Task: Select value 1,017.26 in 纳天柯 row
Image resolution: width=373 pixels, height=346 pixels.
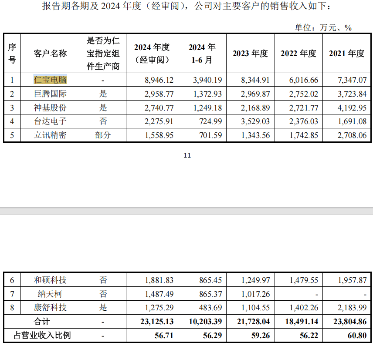Action: click(x=255, y=294)
